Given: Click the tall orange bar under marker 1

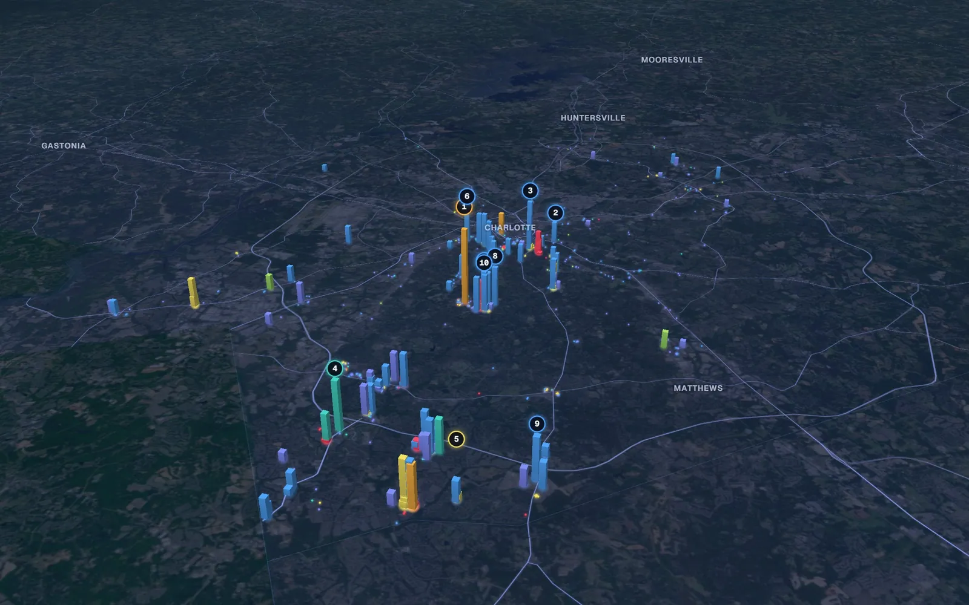Looking at the screenshot, I should 465,265.
